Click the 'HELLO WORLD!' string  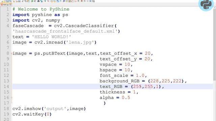[x=51, y=37]
